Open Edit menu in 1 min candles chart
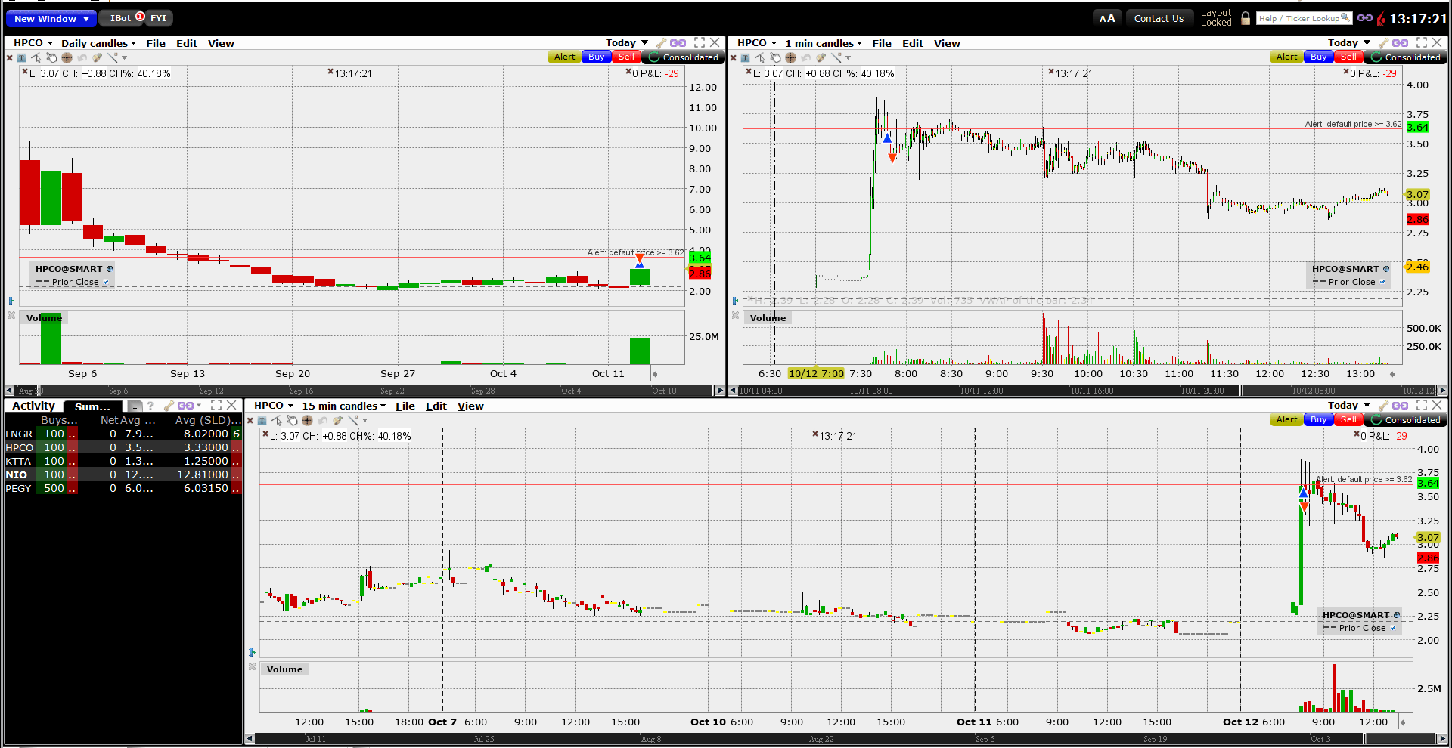The height and width of the screenshot is (748, 1452). click(x=913, y=43)
